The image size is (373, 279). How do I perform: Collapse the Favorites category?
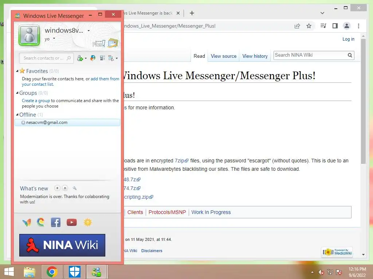17,71
